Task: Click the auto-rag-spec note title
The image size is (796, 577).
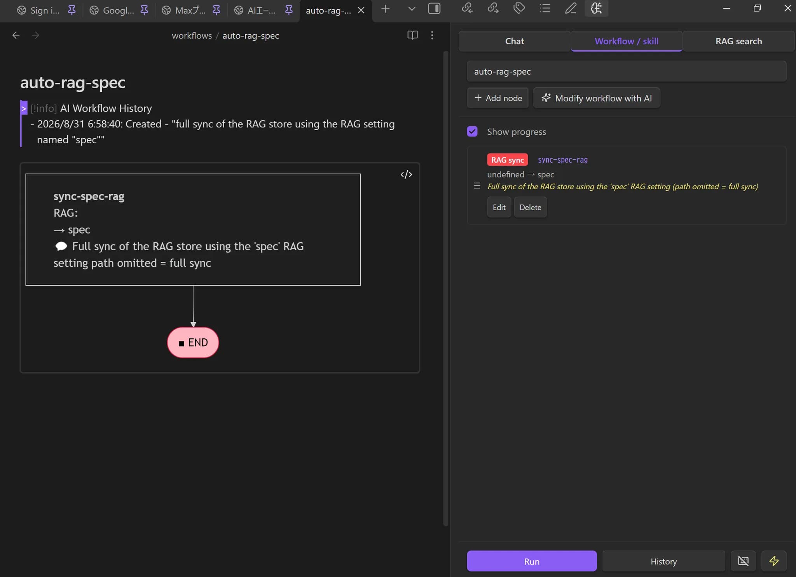Action: tap(73, 82)
